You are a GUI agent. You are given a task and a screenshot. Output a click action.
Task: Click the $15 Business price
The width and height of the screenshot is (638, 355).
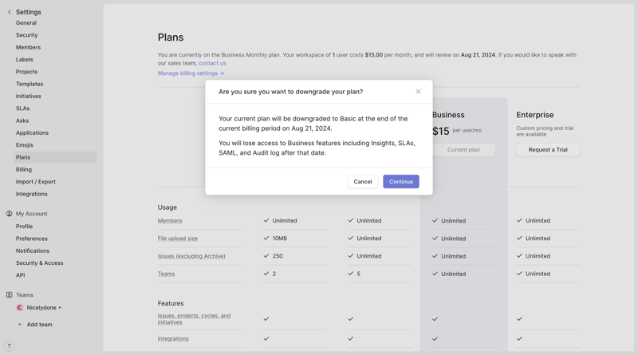tap(441, 131)
